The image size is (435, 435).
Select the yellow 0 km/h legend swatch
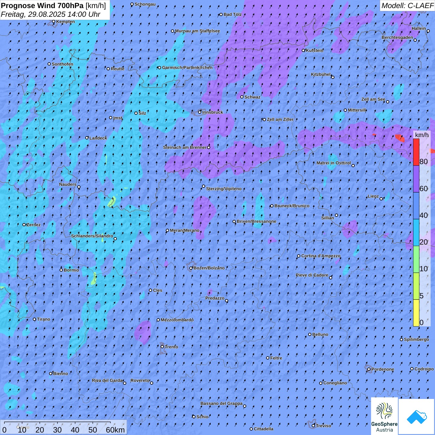point(416,313)
